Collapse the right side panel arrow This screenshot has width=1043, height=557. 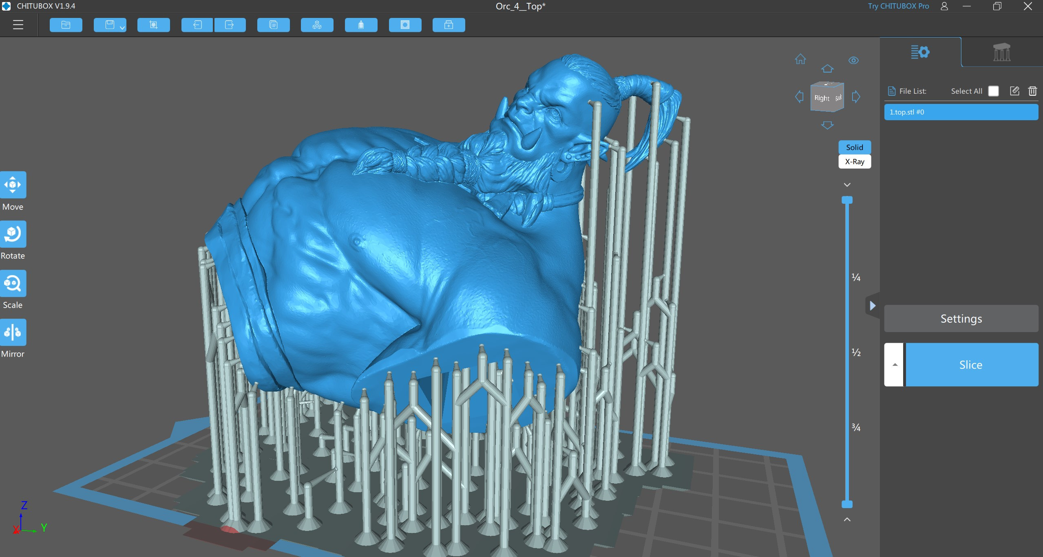coord(873,306)
